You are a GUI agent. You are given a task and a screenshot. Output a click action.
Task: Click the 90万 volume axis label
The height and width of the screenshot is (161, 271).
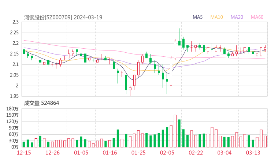coord(14,128)
